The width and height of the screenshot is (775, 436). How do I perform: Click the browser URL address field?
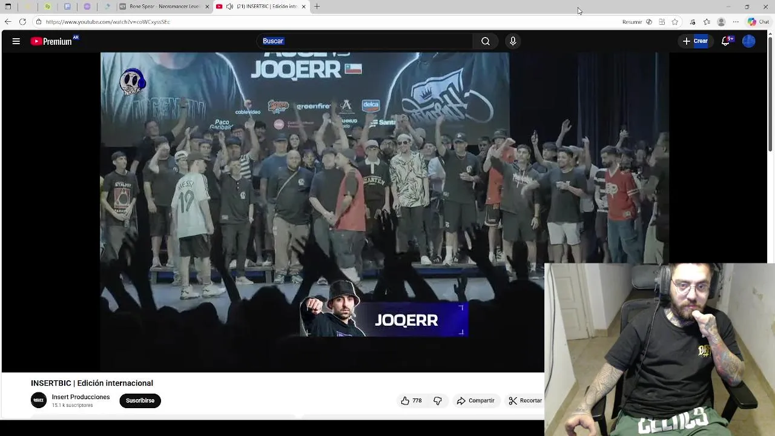click(108, 22)
